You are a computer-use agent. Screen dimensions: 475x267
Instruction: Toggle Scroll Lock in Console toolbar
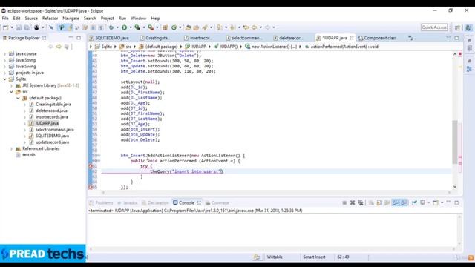tap(379, 202)
